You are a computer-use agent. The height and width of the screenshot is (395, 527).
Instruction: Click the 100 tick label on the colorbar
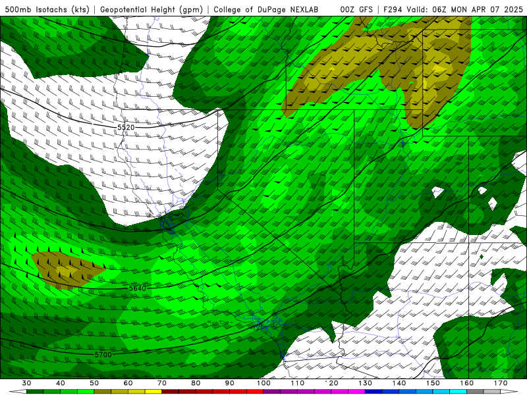pos(263,383)
